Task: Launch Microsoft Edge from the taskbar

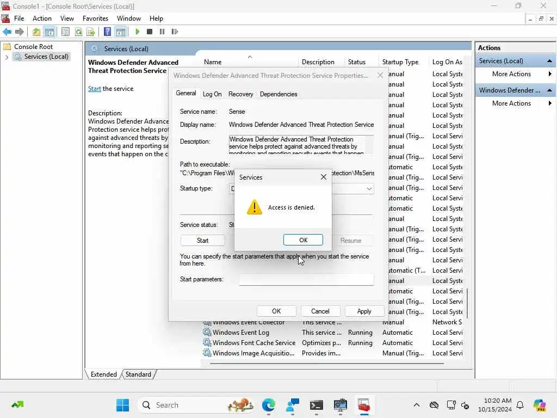Action: pos(269,405)
